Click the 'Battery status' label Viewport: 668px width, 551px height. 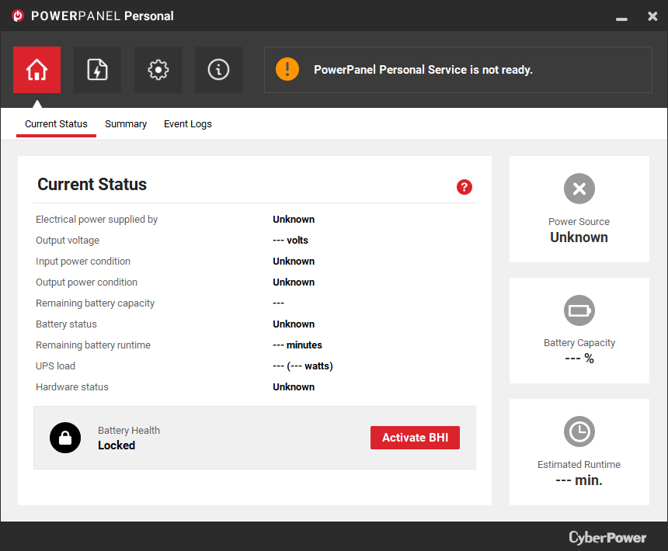coord(66,324)
